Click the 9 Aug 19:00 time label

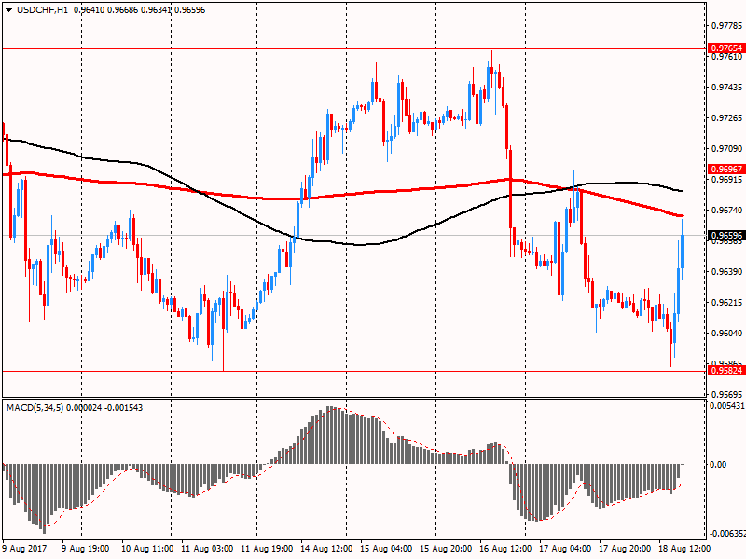(86, 549)
